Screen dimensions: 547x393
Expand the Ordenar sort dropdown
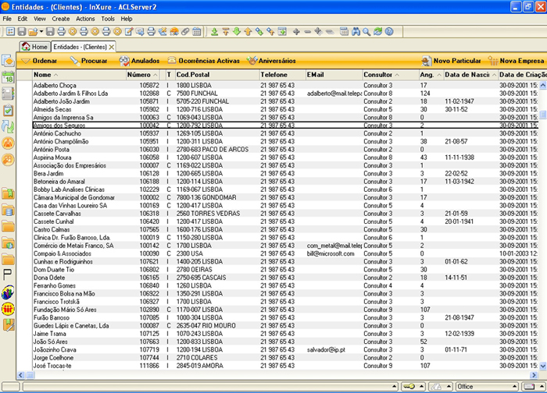[x=39, y=61]
